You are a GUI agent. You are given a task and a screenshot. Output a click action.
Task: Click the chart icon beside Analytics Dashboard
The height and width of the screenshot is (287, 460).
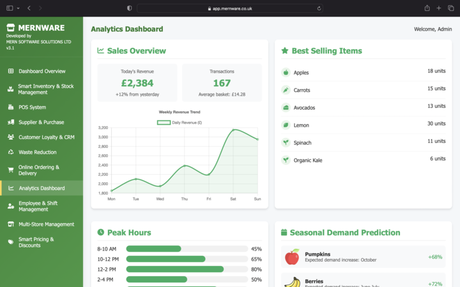pyautogui.click(x=11, y=188)
